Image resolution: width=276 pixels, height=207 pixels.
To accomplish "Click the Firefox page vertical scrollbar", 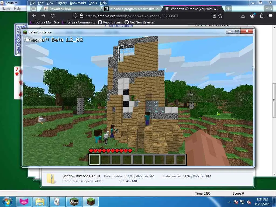I will pyautogui.click(x=274, y=100).
